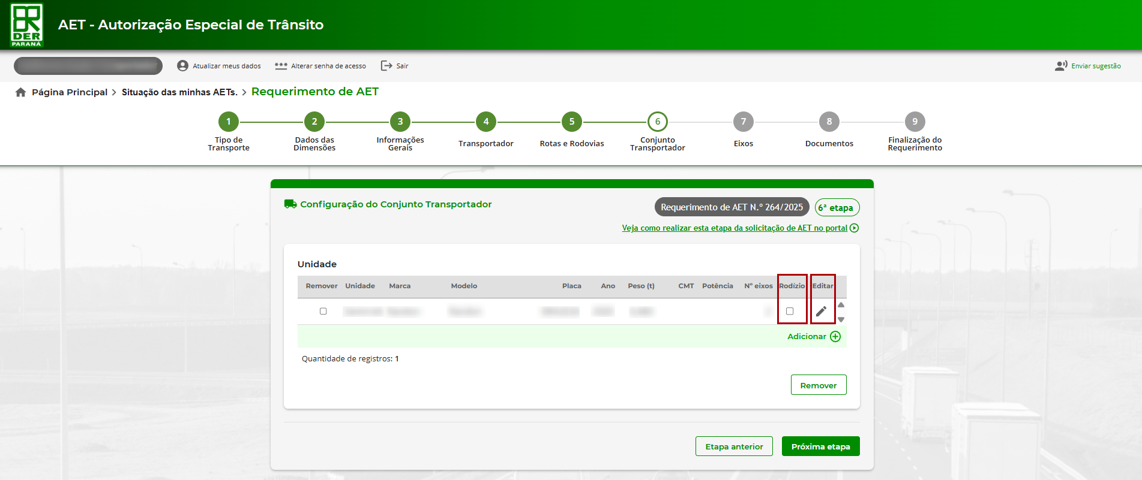Click the 6ª etapa badge
The height and width of the screenshot is (480, 1142).
[x=837, y=207]
